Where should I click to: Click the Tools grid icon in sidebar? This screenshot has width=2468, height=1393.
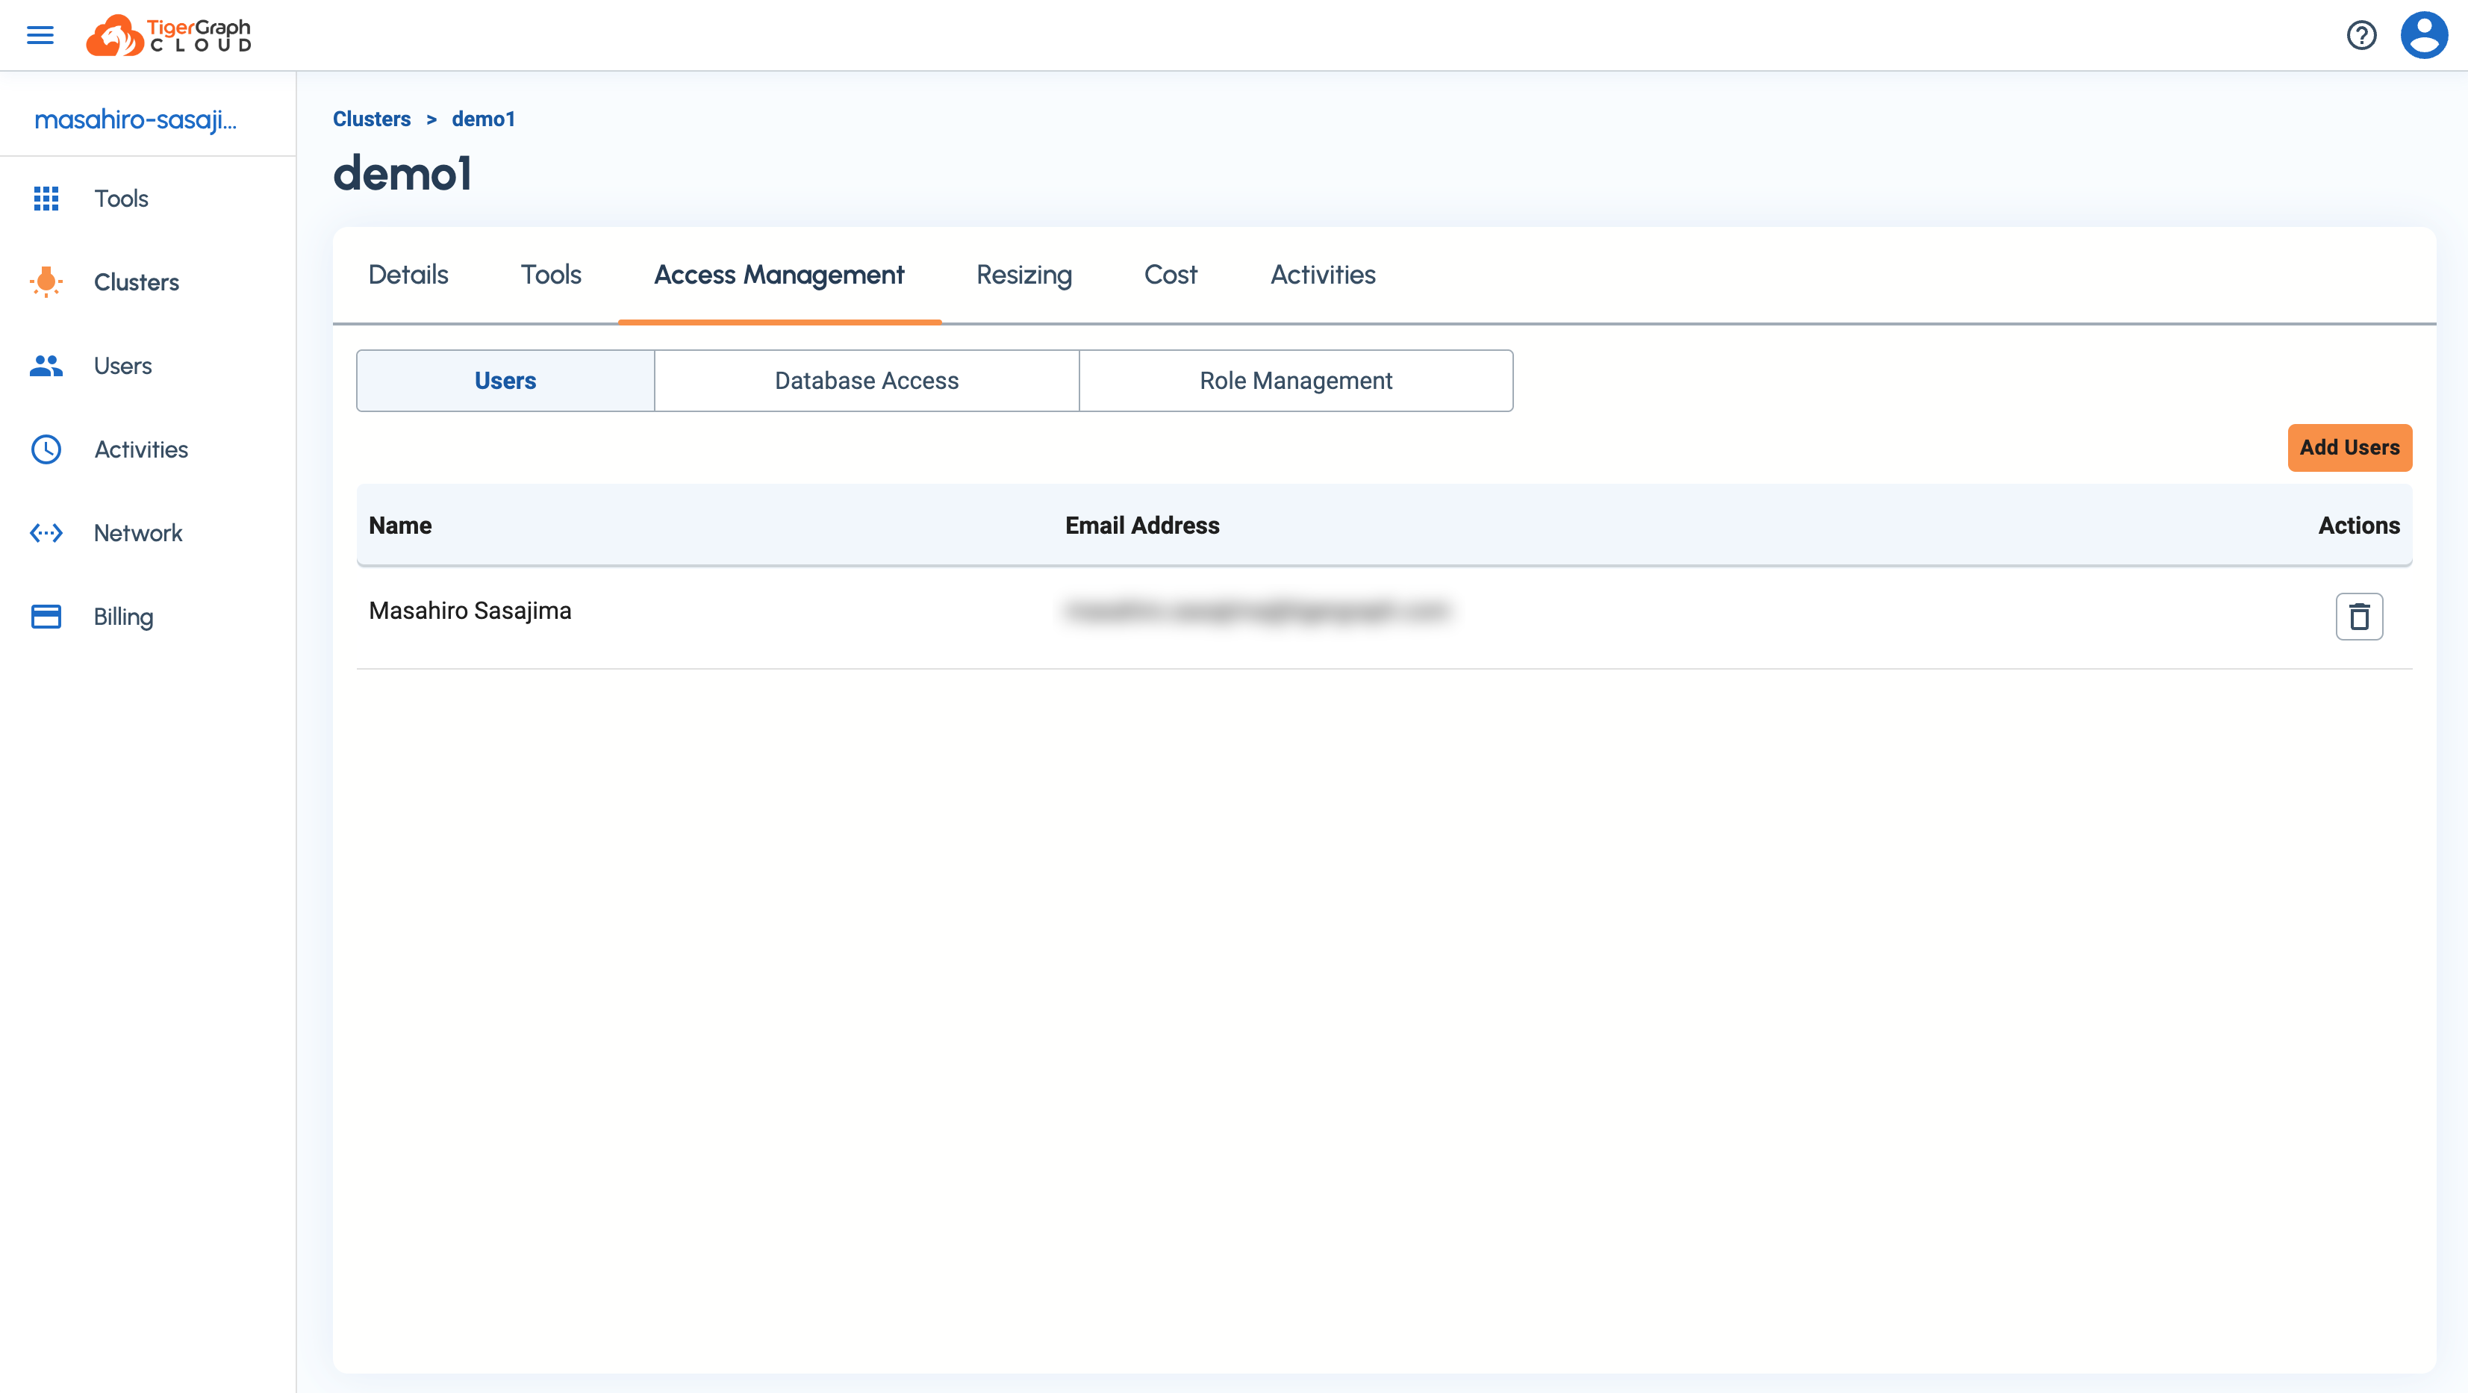pos(46,199)
